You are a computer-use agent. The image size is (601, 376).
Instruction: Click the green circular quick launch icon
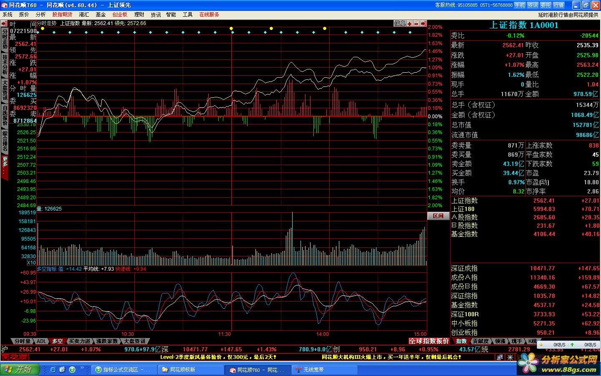[72, 370]
